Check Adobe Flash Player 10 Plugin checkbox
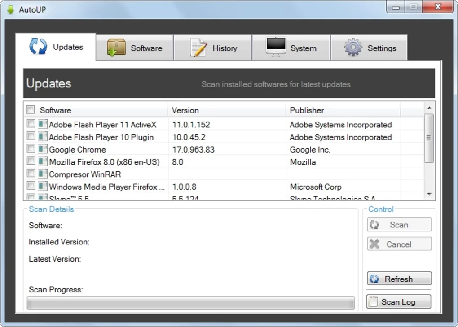 click(31, 136)
